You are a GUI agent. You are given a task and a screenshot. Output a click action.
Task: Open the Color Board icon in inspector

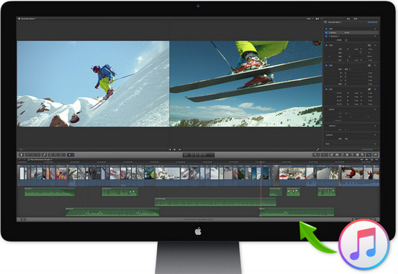coord(346,40)
